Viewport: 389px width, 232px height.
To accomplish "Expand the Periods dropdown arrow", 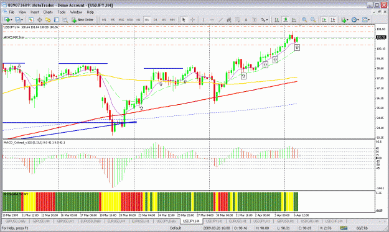I will coord(359,20).
